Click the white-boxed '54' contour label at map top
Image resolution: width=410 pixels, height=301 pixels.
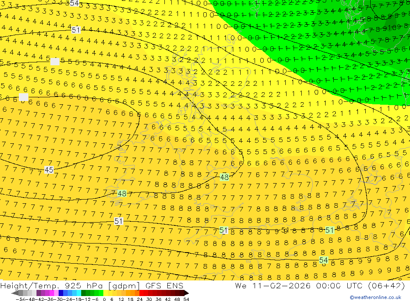(75, 3)
